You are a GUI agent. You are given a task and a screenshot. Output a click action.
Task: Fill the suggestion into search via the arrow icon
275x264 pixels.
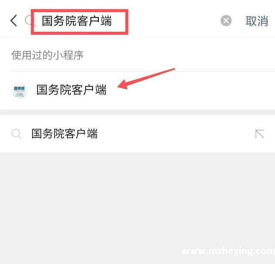pos(260,134)
